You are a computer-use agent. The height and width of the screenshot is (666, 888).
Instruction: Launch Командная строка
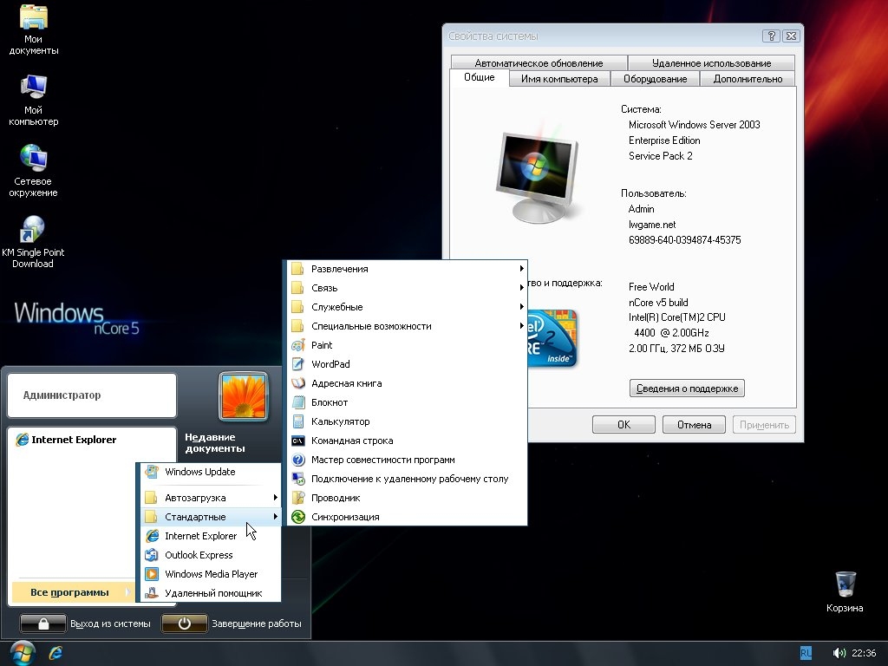pos(351,441)
